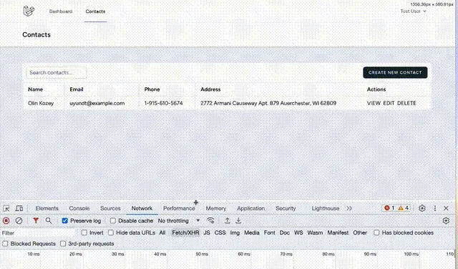Check Has blocked cookies option
458x269 pixels.
tap(376, 233)
